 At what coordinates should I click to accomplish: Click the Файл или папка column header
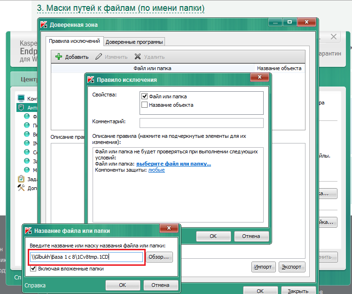pyautogui.click(x=152, y=68)
